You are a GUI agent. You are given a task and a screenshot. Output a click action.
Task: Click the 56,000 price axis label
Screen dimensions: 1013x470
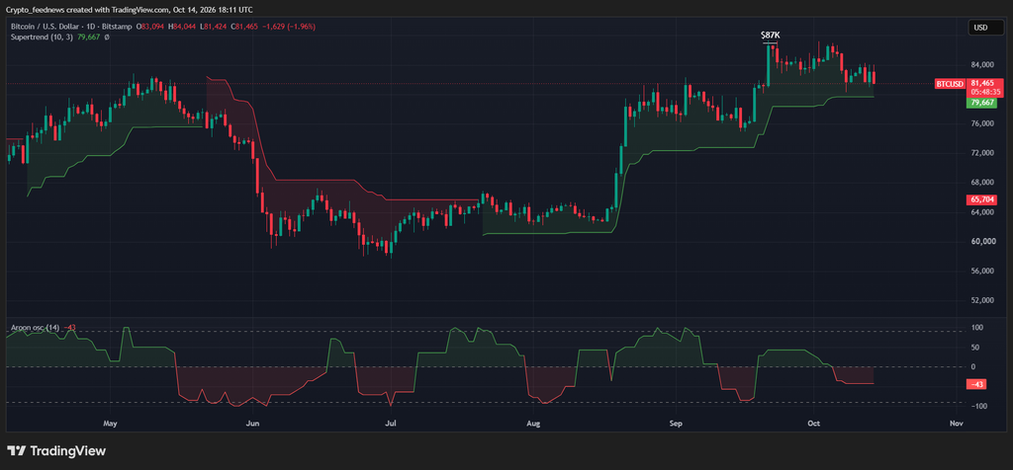point(982,272)
